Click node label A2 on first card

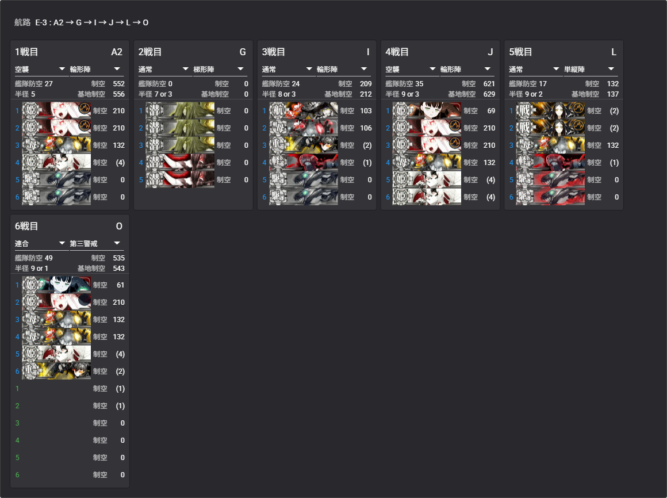tap(117, 52)
